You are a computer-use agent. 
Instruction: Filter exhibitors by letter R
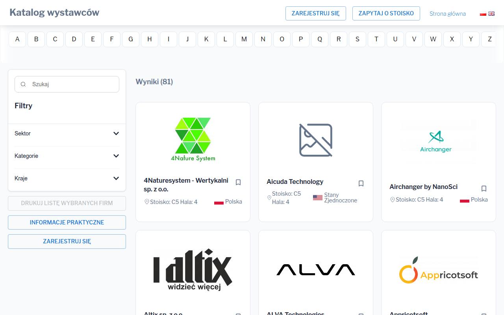coord(339,39)
